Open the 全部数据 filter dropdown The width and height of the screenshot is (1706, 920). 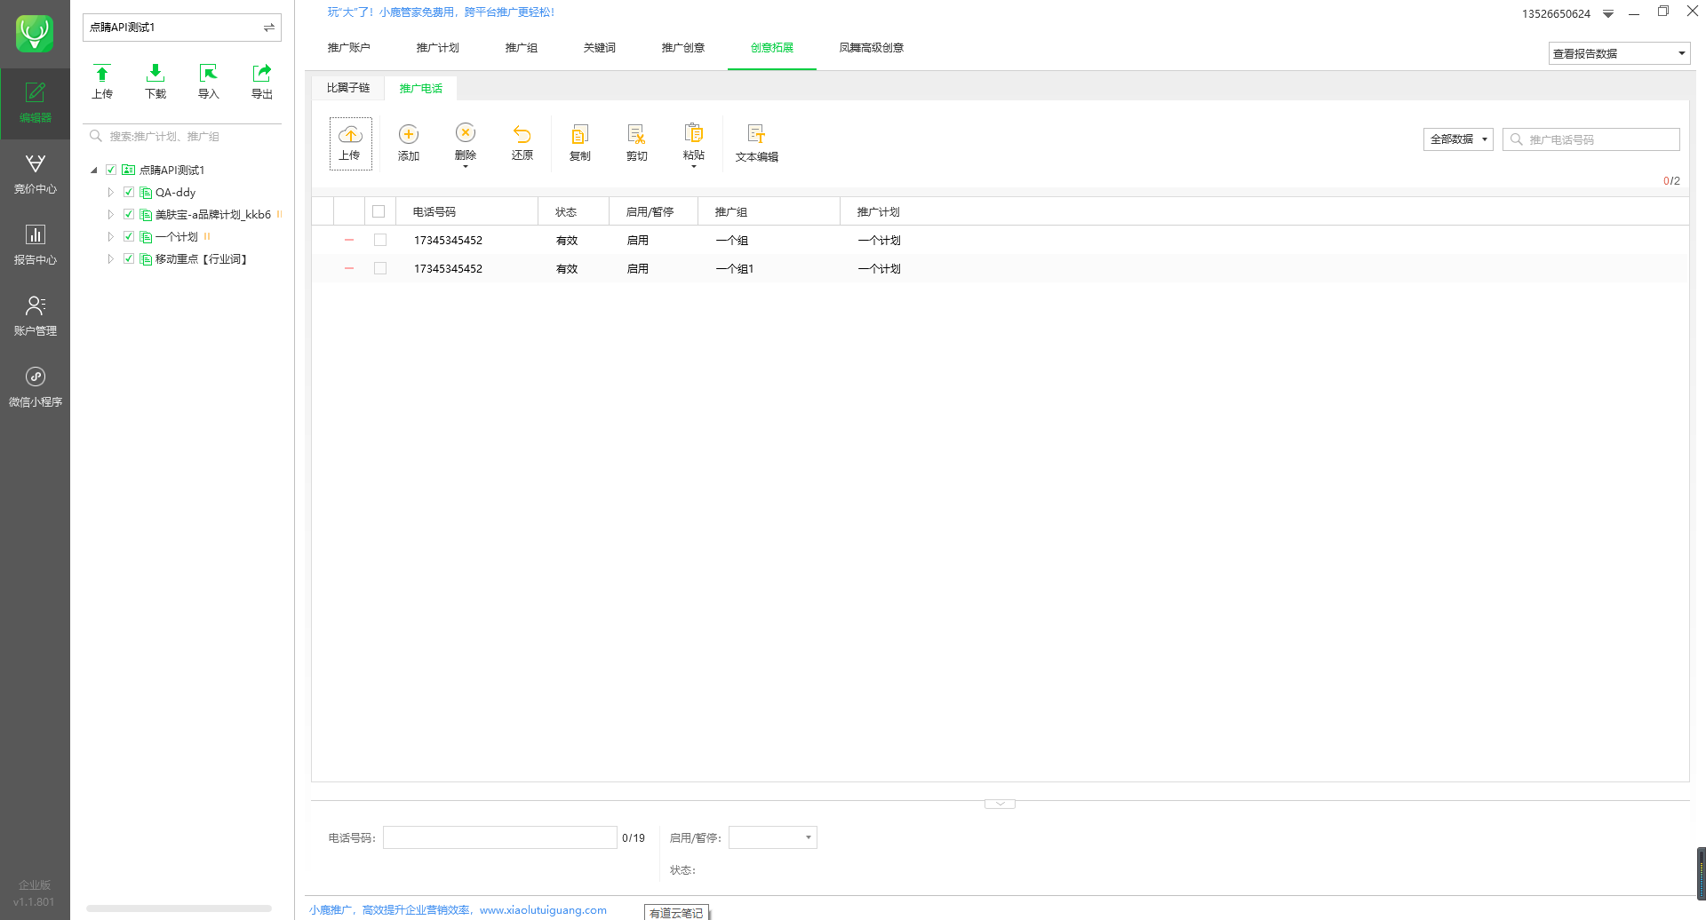(1458, 139)
